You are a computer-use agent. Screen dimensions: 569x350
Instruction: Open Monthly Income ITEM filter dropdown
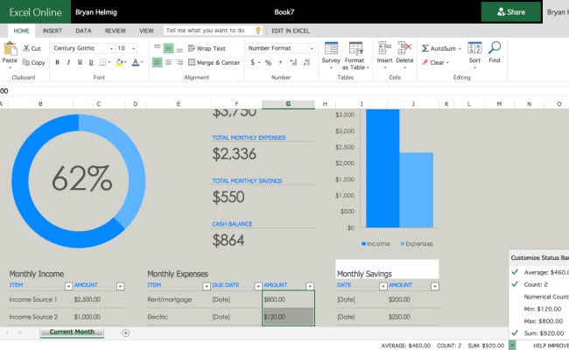tap(68, 286)
